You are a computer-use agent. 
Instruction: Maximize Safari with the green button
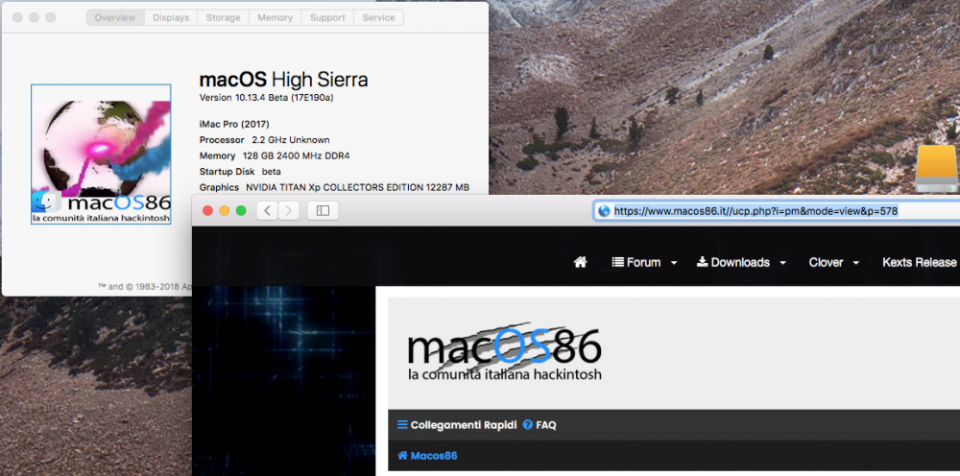pos(241,210)
